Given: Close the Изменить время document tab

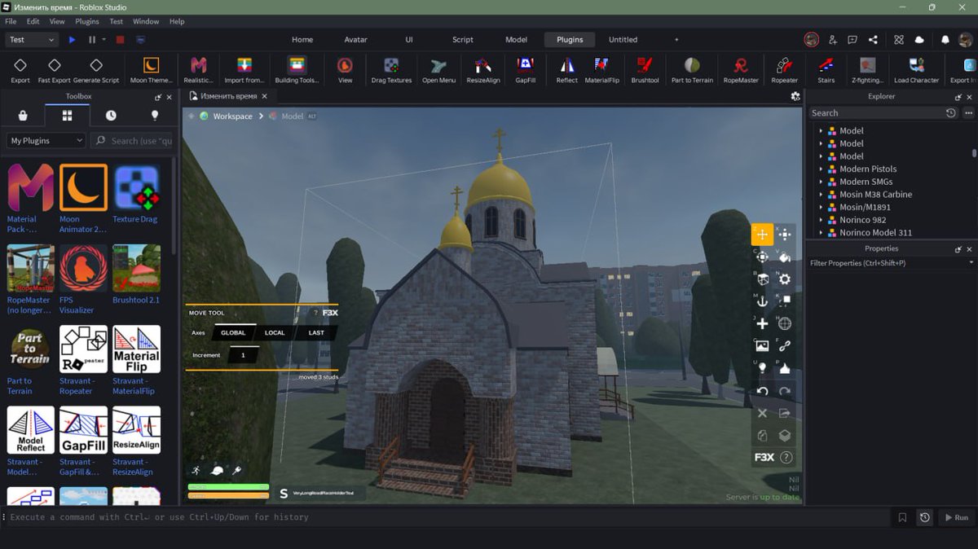Looking at the screenshot, I should [264, 96].
